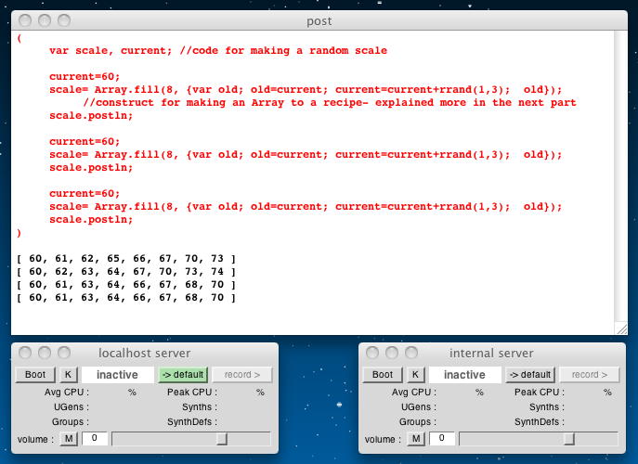Click internal server volume slider handle

(x=569, y=439)
